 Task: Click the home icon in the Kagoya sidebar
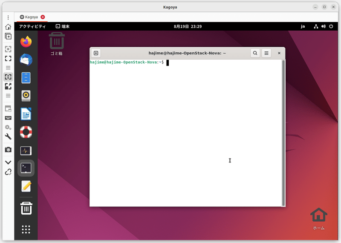tap(8, 27)
